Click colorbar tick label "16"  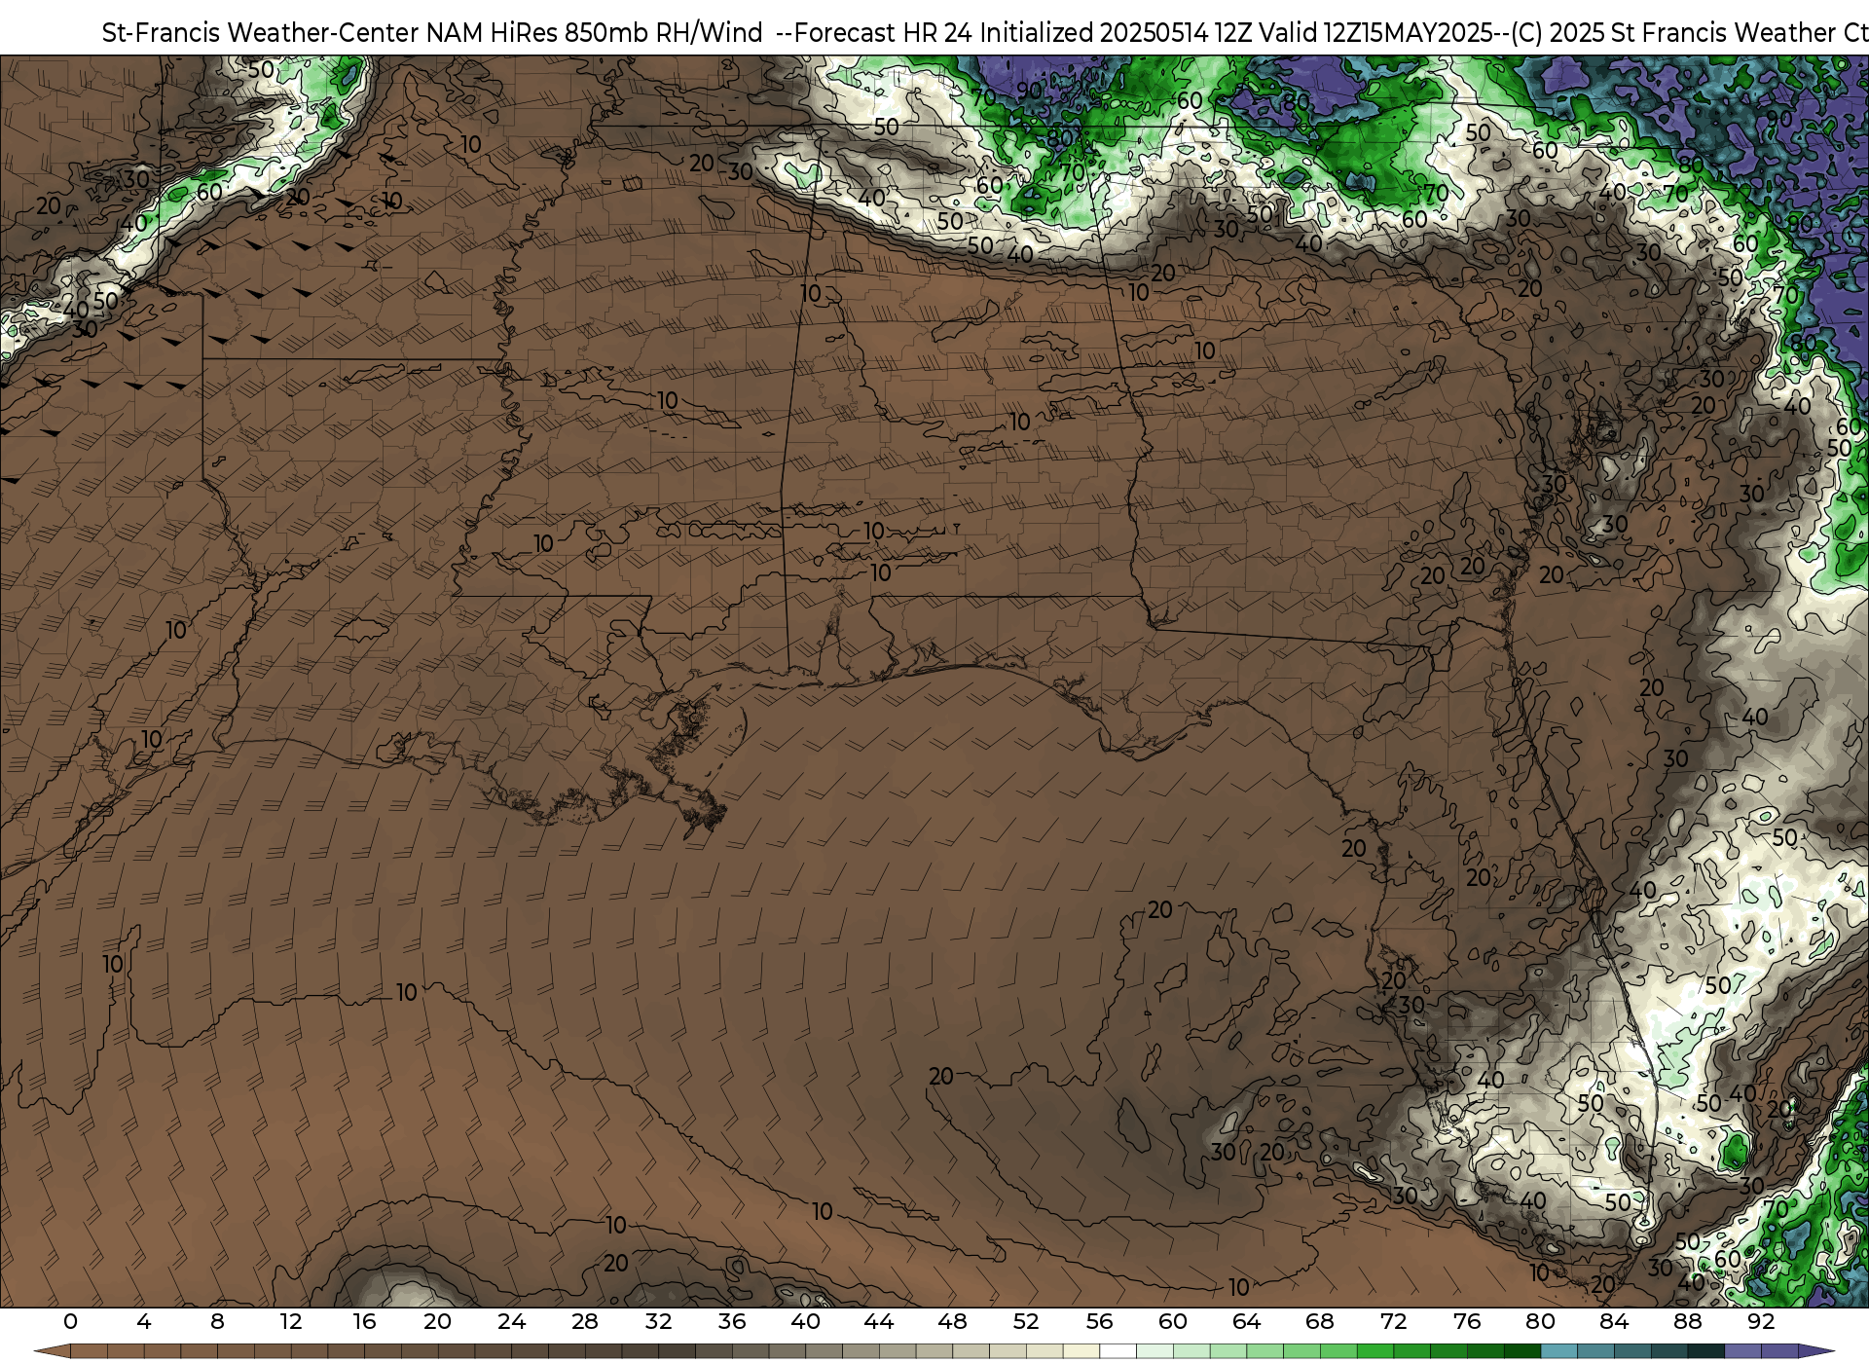click(x=364, y=1322)
